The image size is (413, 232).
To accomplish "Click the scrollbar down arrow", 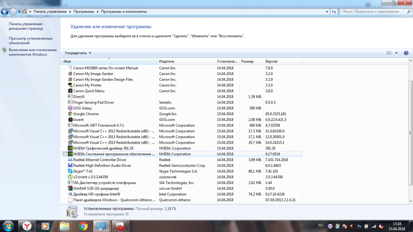I will (410, 201).
